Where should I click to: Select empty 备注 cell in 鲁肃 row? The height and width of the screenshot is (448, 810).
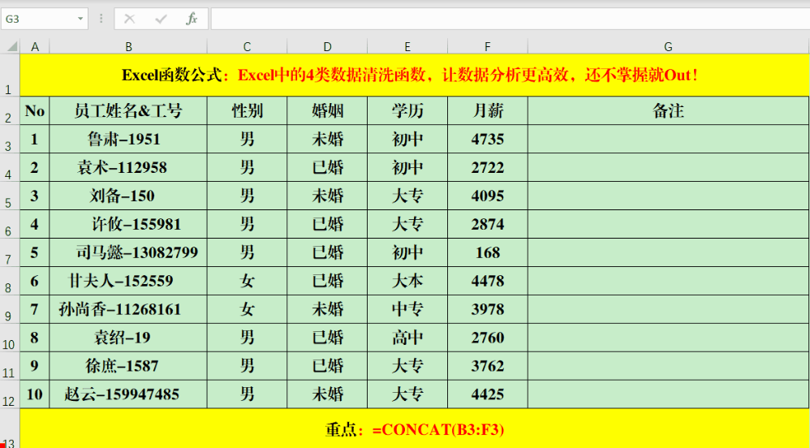pyautogui.click(x=669, y=139)
